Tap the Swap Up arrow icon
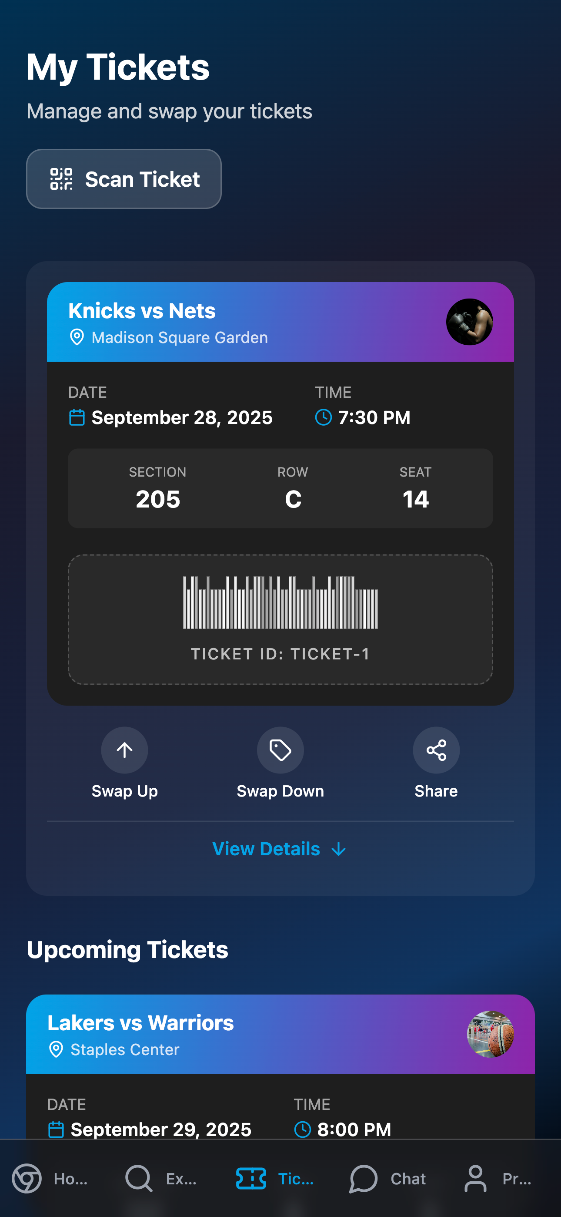 click(125, 750)
